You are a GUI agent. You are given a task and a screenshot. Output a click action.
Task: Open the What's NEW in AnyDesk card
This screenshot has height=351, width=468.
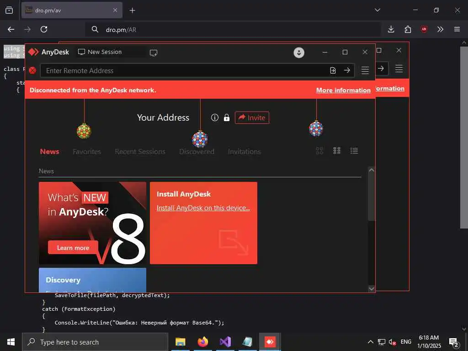[x=92, y=223]
